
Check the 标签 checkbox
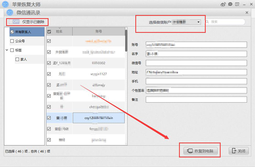(12, 50)
